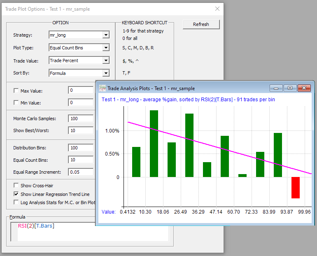Click the Monte Carlo Samples field
The height and width of the screenshot is (256, 317).
point(81,119)
